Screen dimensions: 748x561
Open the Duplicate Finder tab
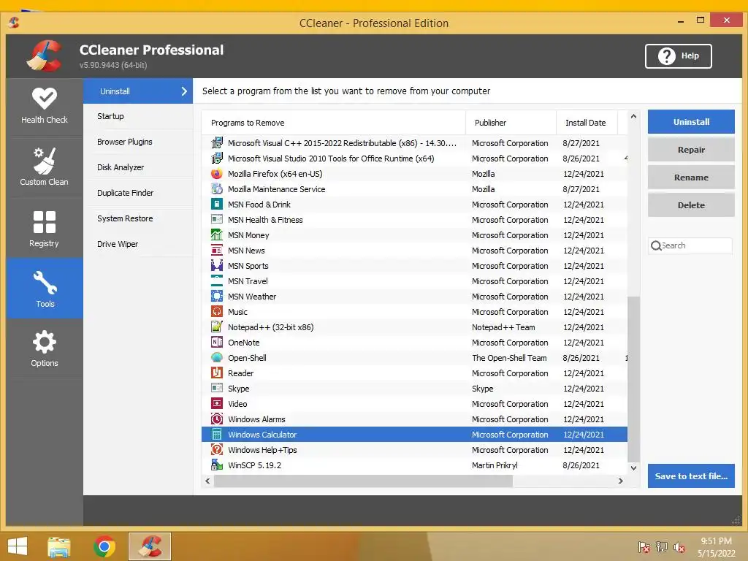pos(138,193)
